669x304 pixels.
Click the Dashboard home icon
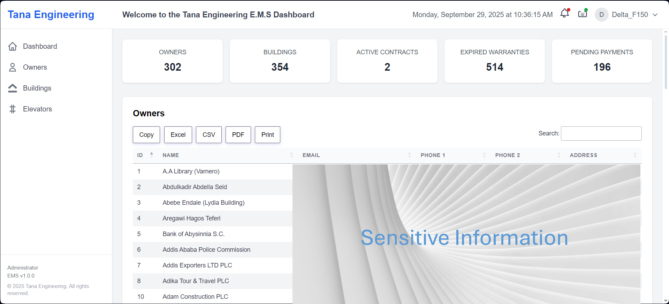tap(13, 46)
